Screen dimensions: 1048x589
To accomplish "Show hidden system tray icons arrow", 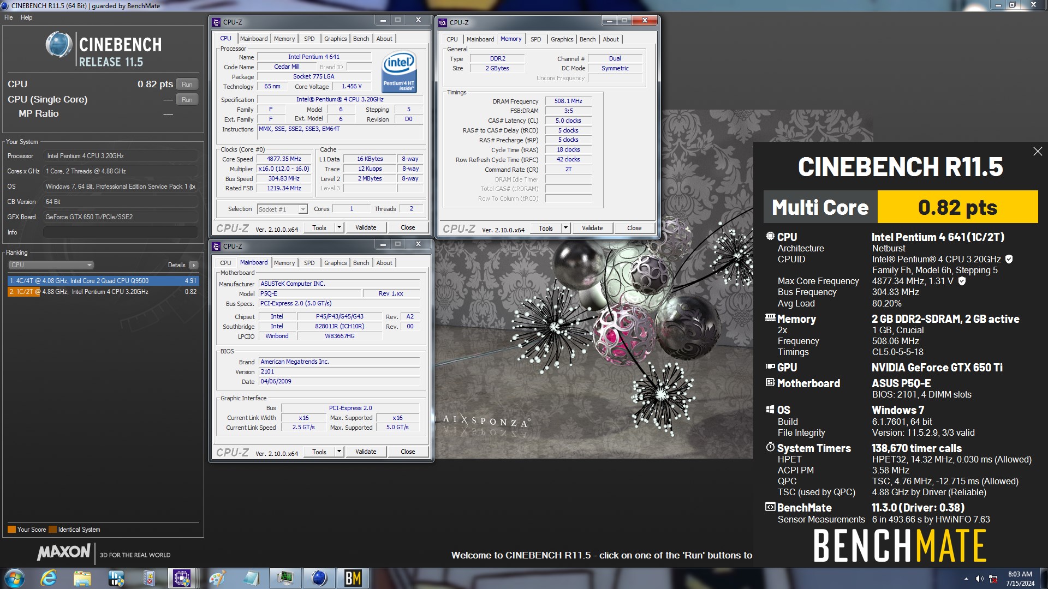I will point(966,579).
